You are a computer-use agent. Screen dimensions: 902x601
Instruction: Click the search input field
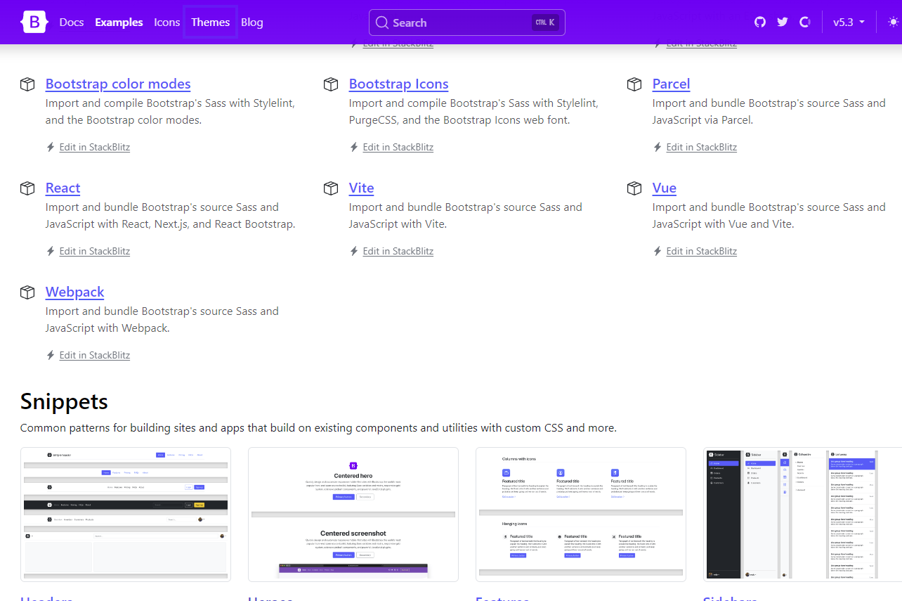pyautogui.click(x=467, y=22)
